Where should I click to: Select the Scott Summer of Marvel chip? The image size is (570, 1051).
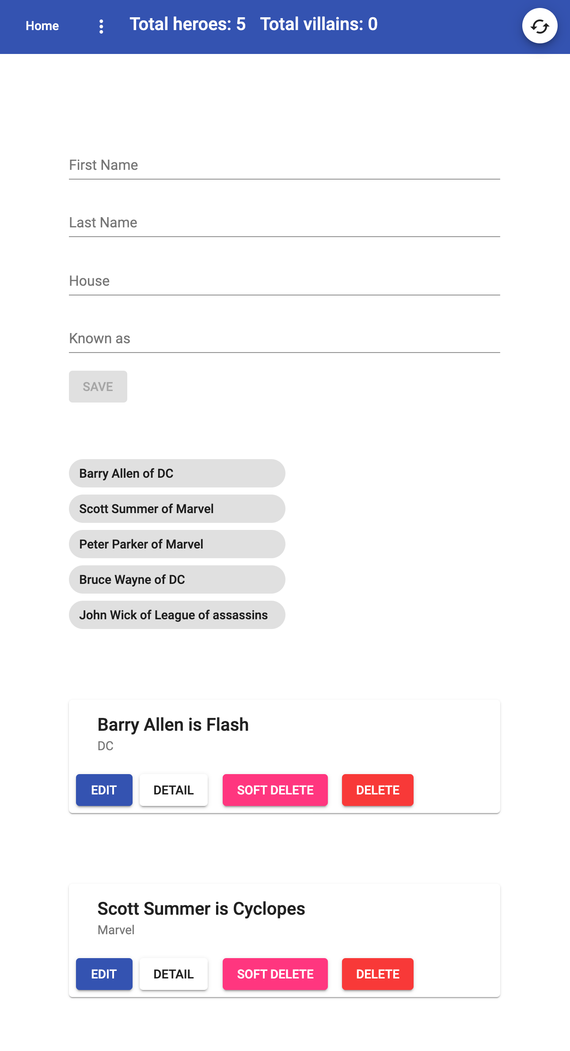click(x=177, y=509)
